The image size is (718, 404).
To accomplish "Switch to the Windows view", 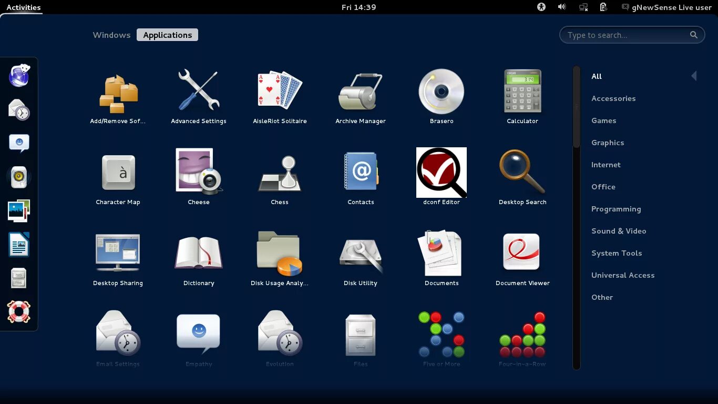I will point(111,35).
